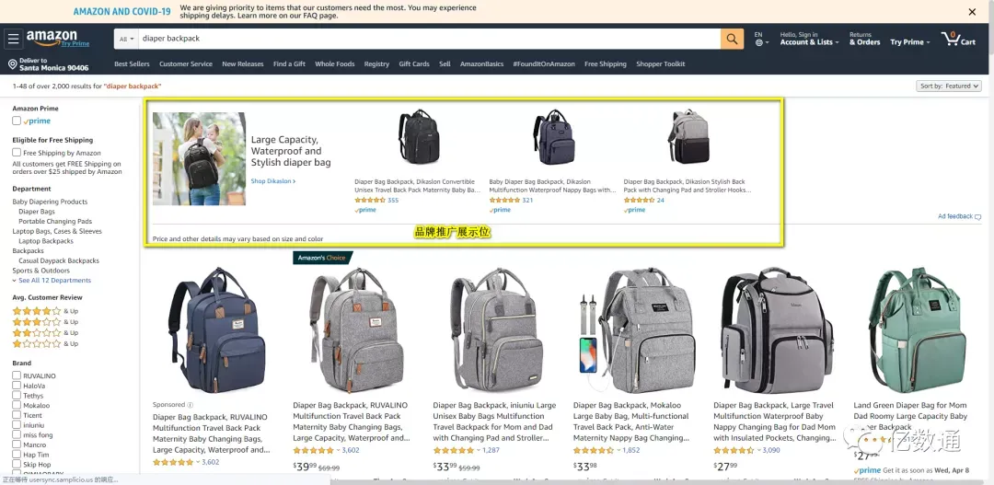This screenshot has width=994, height=485.
Task: Close the COVID-19 notice banner
Action: coord(972,11)
